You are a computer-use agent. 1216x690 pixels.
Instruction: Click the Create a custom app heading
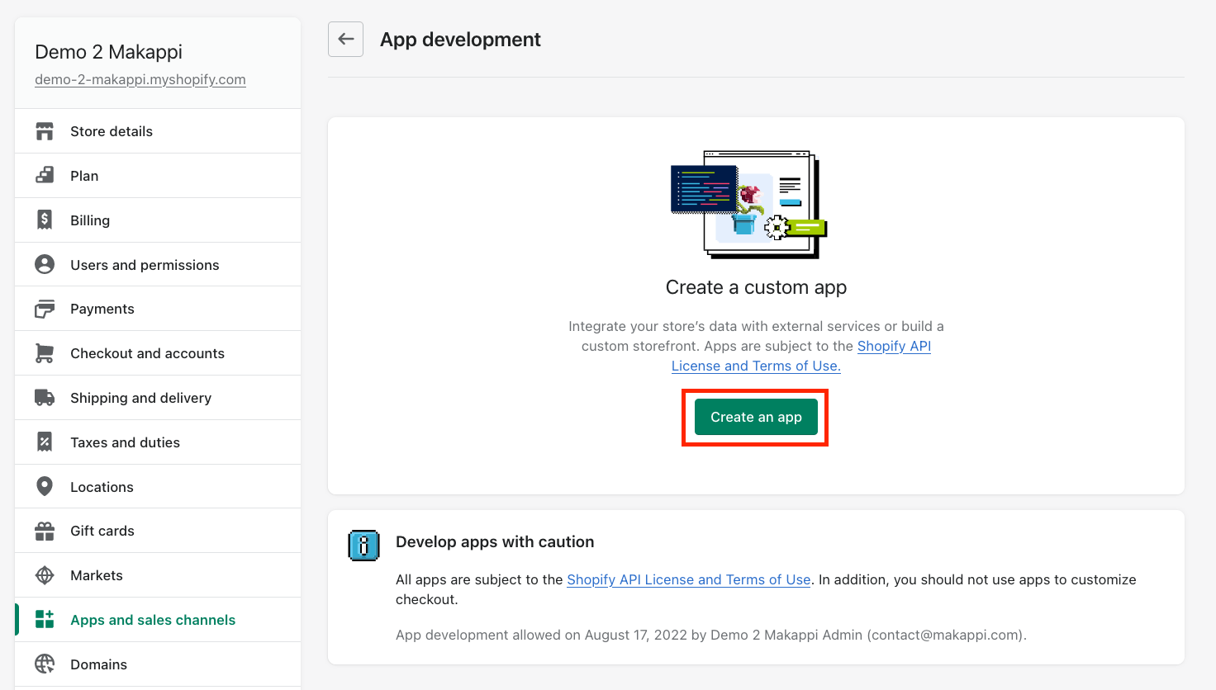756,287
